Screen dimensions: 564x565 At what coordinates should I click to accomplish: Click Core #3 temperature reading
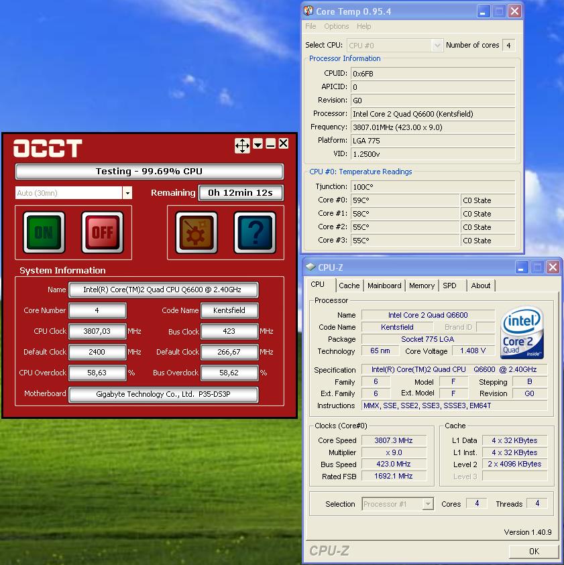click(404, 241)
